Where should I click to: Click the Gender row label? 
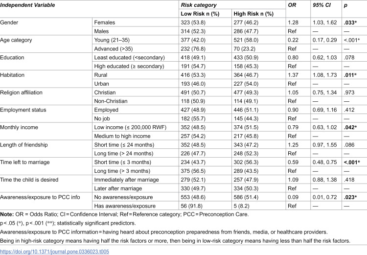pos(9,23)
